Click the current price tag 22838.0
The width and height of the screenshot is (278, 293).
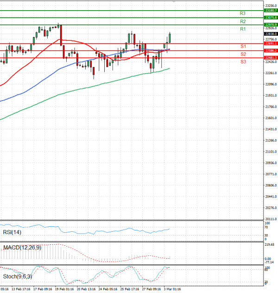(x=270, y=34)
